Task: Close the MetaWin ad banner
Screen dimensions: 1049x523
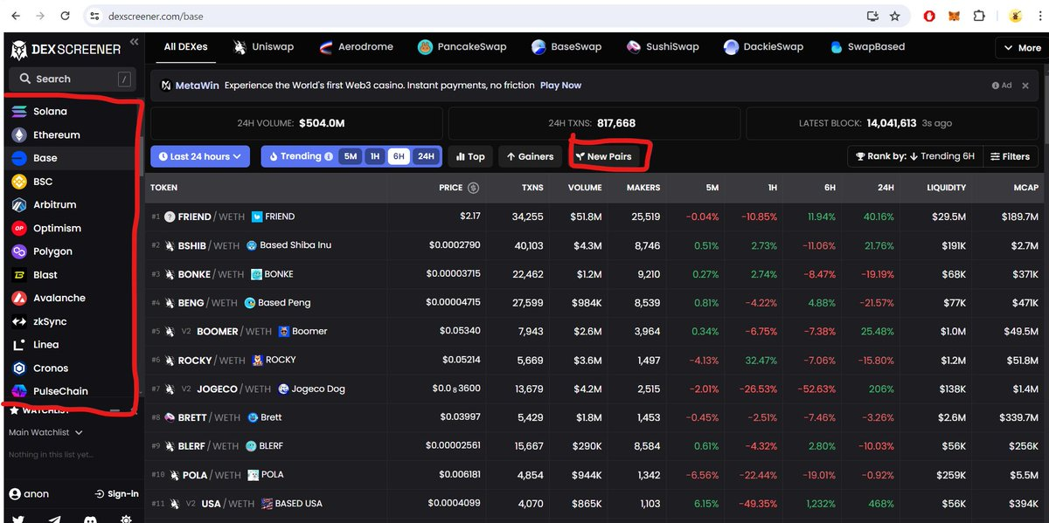Action: pos(1024,86)
